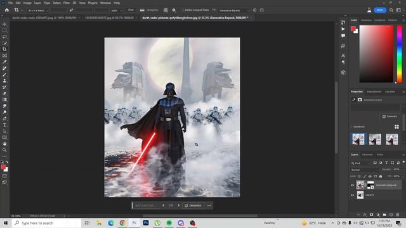Select the Eraser tool
Screen dimensions: 406x228
[4, 93]
